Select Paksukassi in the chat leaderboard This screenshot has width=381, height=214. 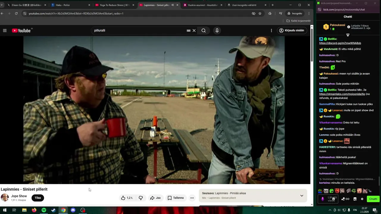pos(338,25)
